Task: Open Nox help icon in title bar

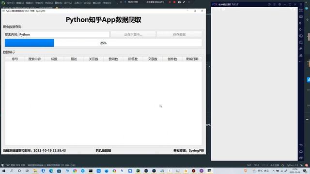Action: (x=269, y=4)
